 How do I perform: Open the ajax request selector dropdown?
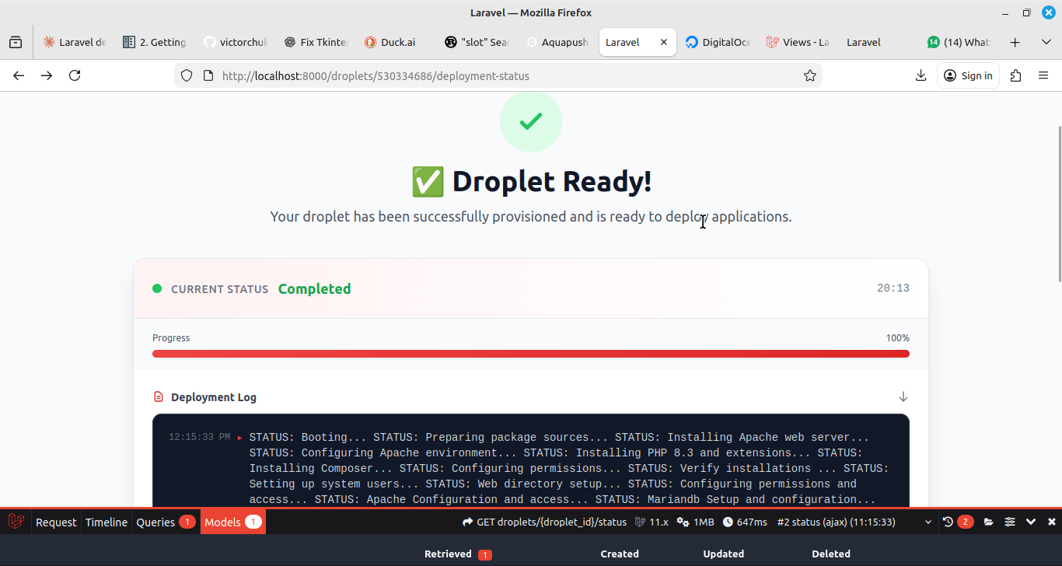coord(928,521)
